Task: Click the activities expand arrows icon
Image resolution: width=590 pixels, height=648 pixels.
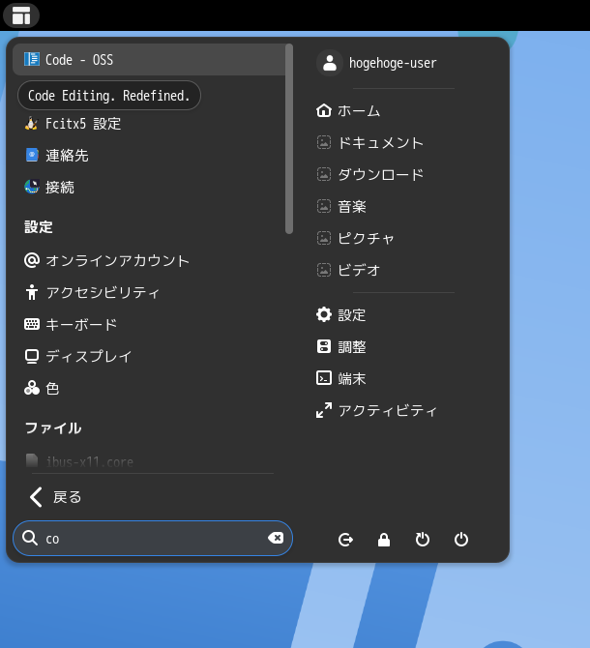Action: (x=324, y=410)
